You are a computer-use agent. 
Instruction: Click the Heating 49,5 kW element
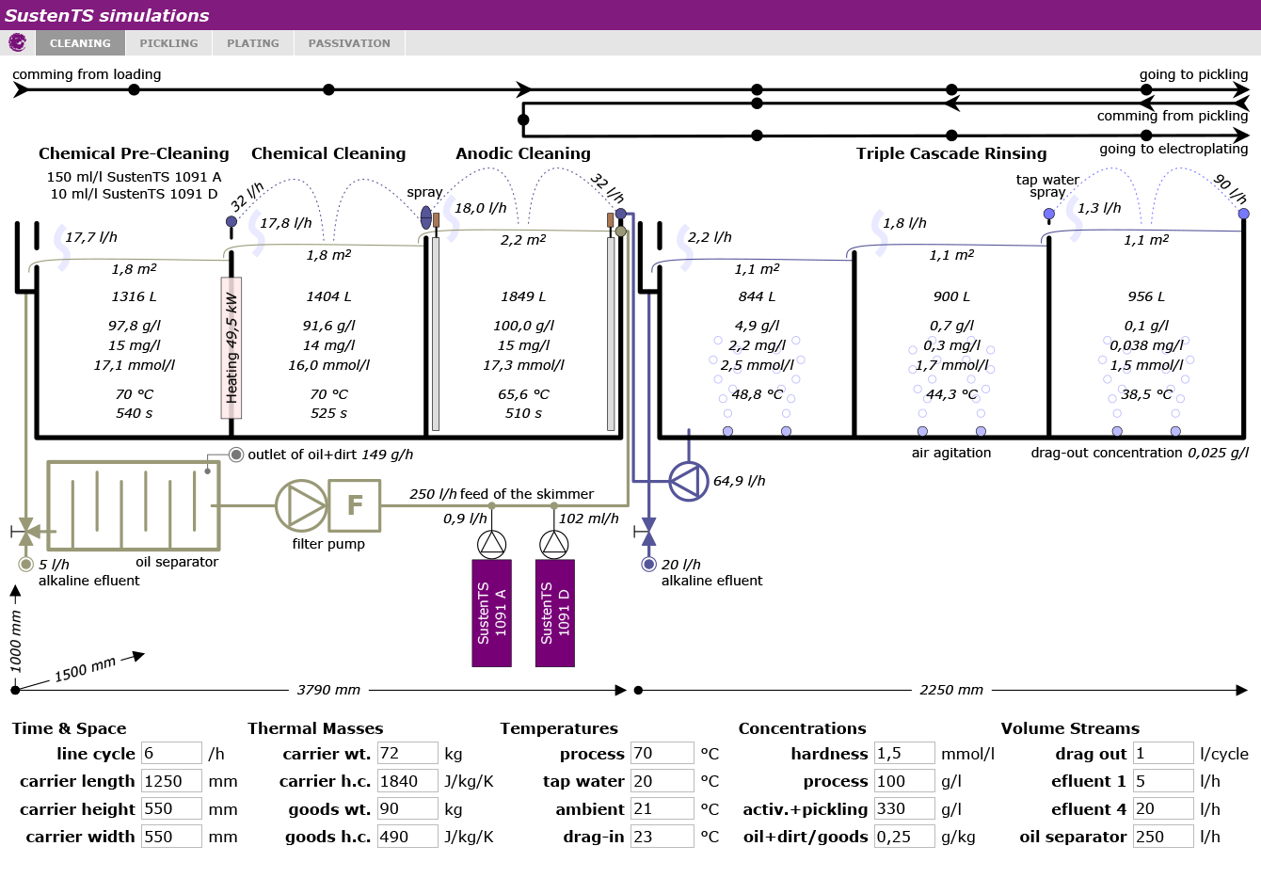coord(231,347)
